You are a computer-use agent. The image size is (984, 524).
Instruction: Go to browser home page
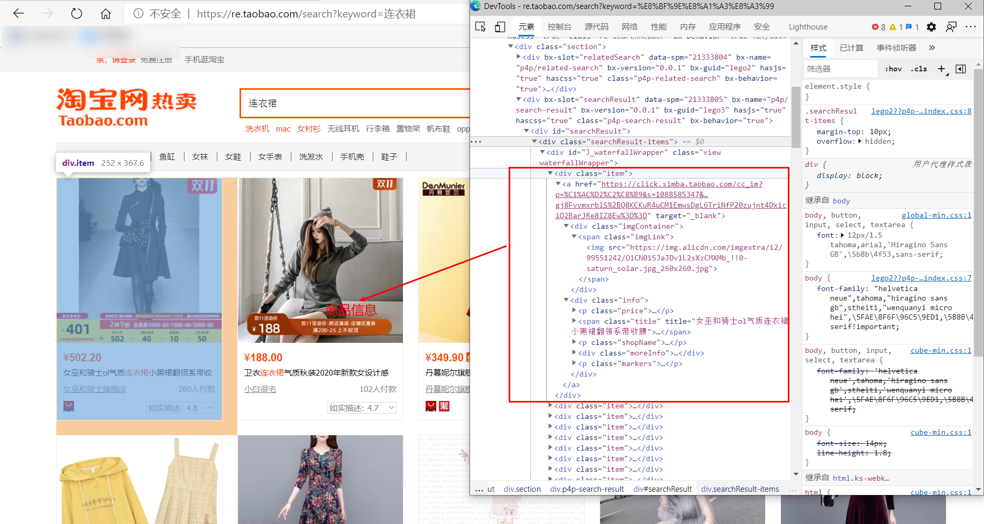(106, 14)
